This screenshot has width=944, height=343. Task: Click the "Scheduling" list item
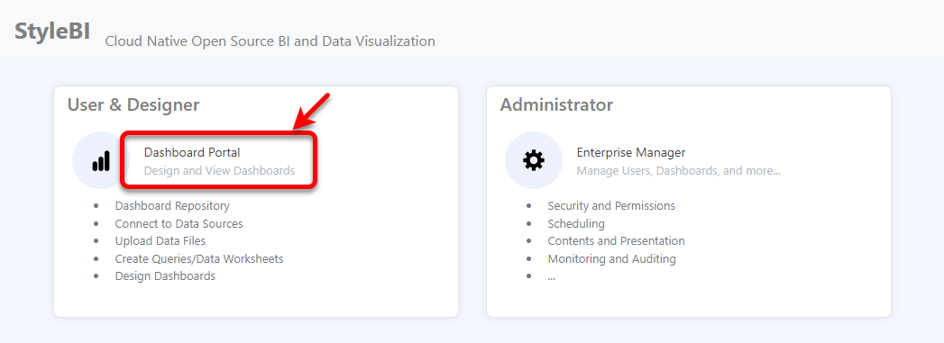[x=576, y=223]
